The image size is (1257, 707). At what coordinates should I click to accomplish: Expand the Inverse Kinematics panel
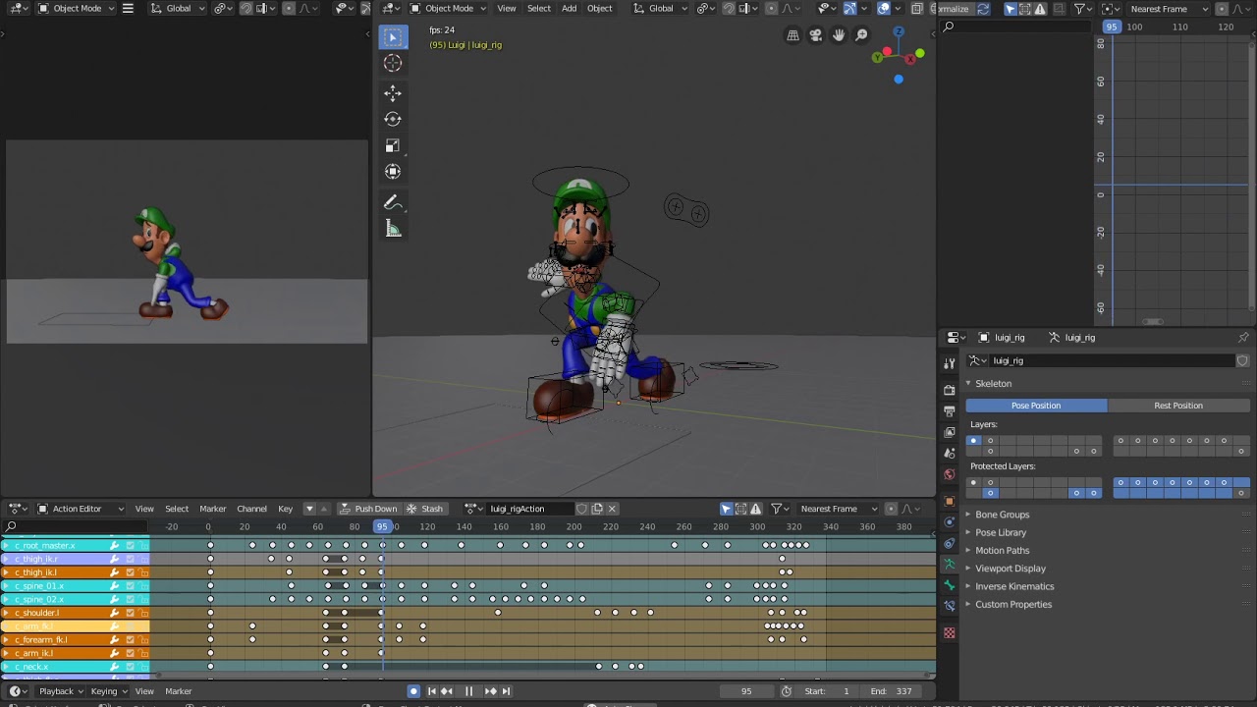pos(1014,586)
